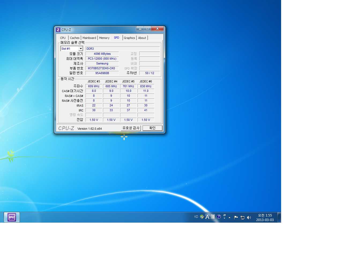Click the language bar help icon
Viewport: 343px width, 275px height.
click(x=219, y=217)
